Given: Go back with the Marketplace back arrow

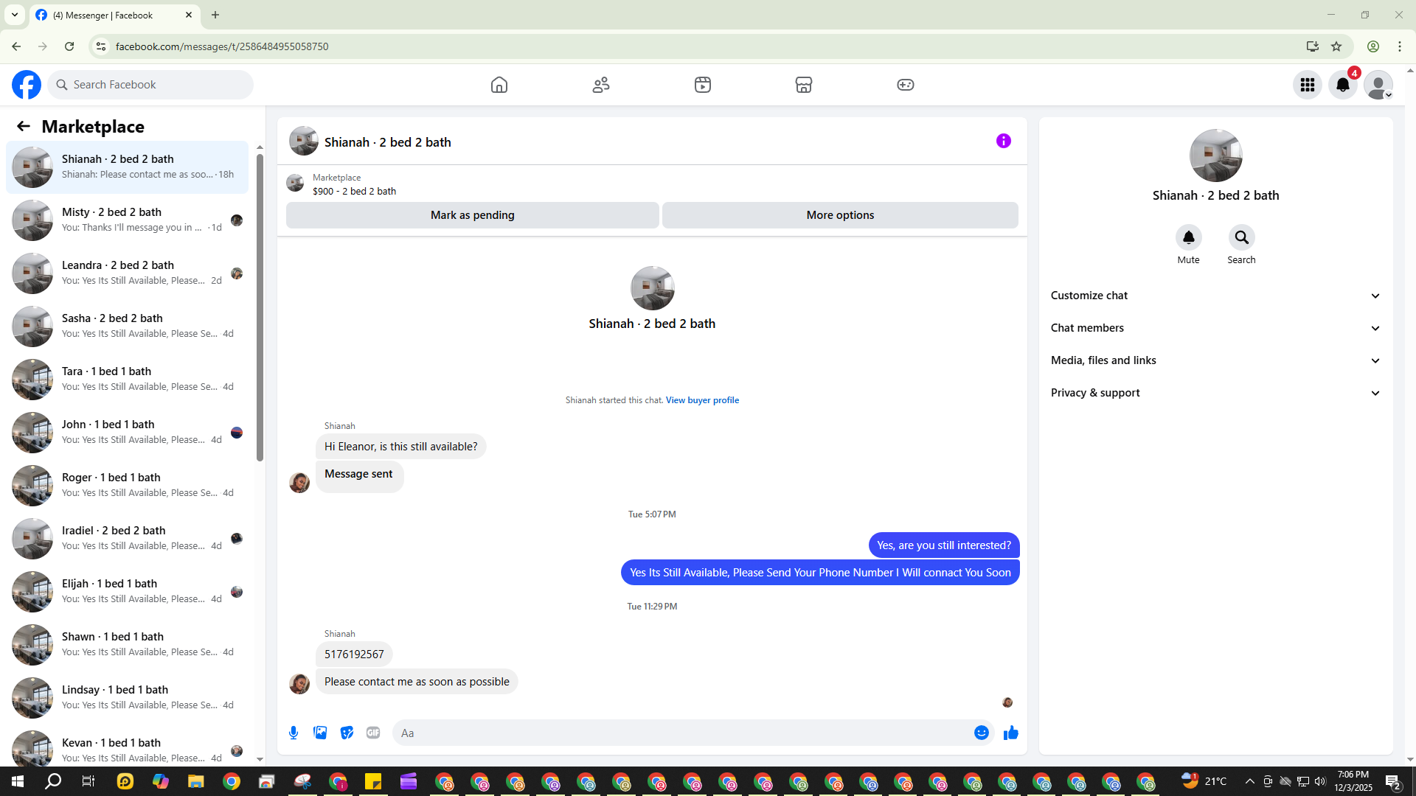Looking at the screenshot, I should point(24,127).
